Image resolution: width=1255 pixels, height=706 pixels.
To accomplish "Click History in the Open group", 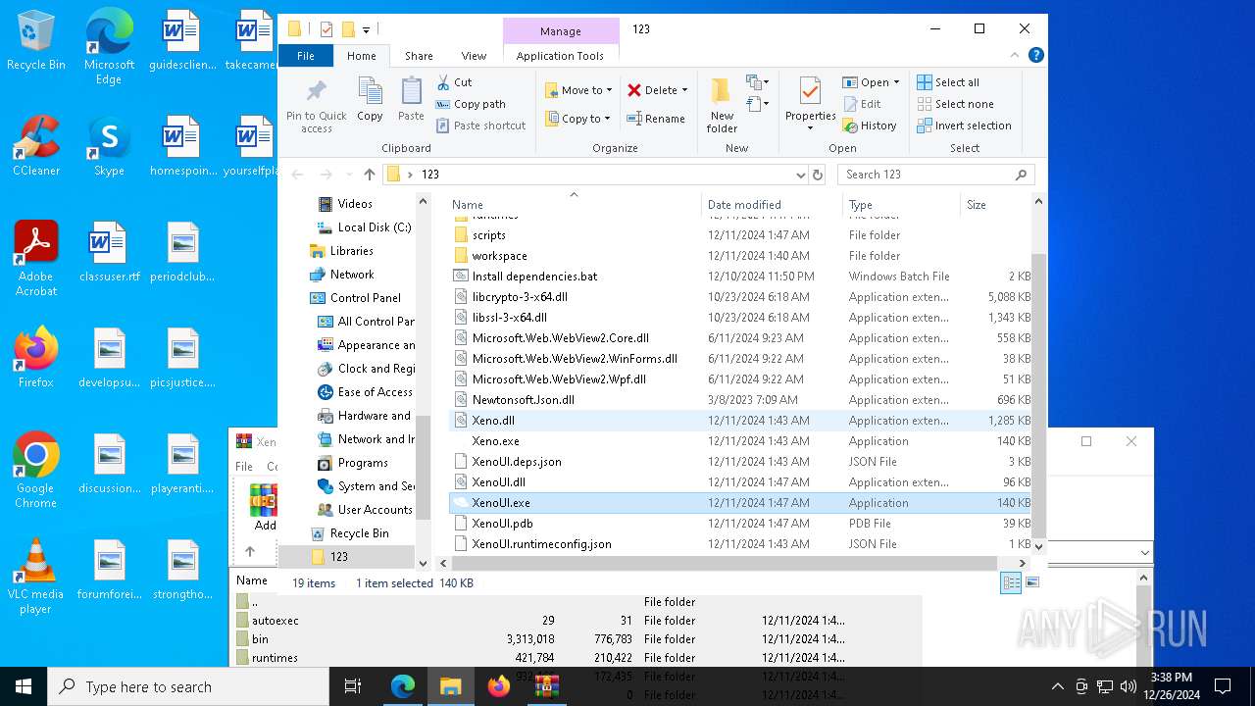I will (870, 126).
